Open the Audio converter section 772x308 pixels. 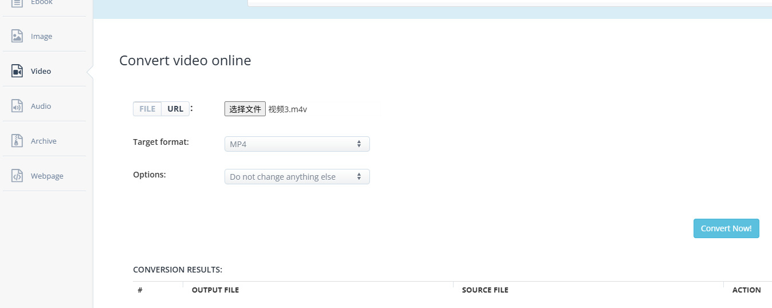click(41, 106)
